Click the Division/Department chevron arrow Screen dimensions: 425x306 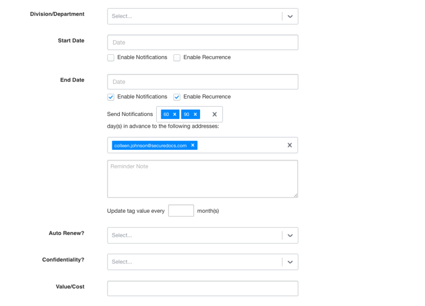coord(290,16)
